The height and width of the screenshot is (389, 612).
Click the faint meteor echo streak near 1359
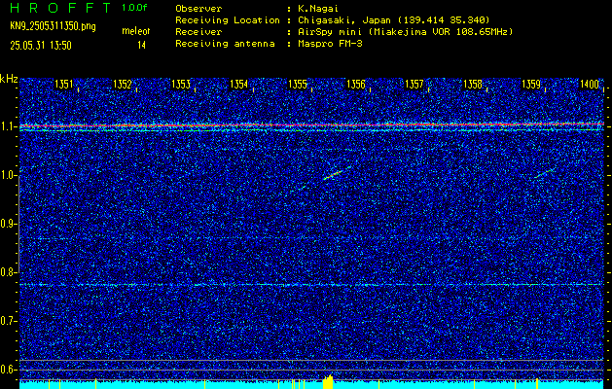[544, 173]
